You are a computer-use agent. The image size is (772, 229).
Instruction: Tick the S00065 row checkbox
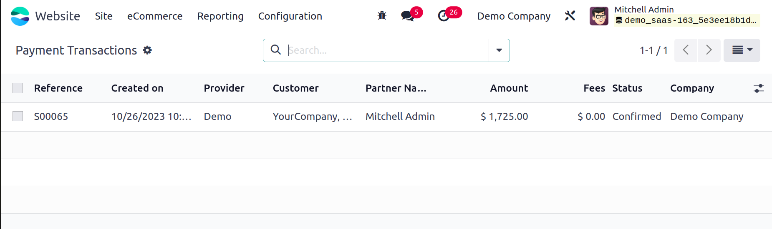(x=18, y=116)
